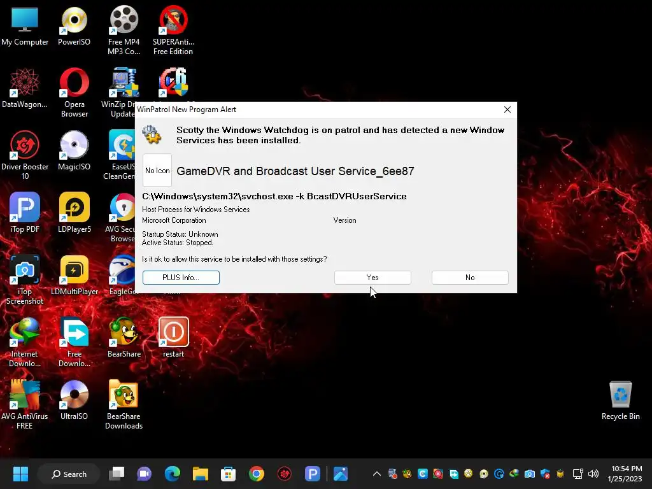Select the BearShare Downloads folder
652x489 pixels.
point(124,404)
